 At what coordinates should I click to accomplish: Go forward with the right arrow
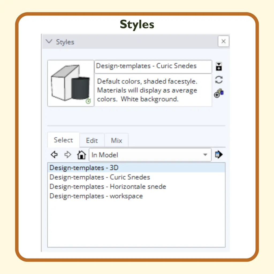click(x=68, y=155)
